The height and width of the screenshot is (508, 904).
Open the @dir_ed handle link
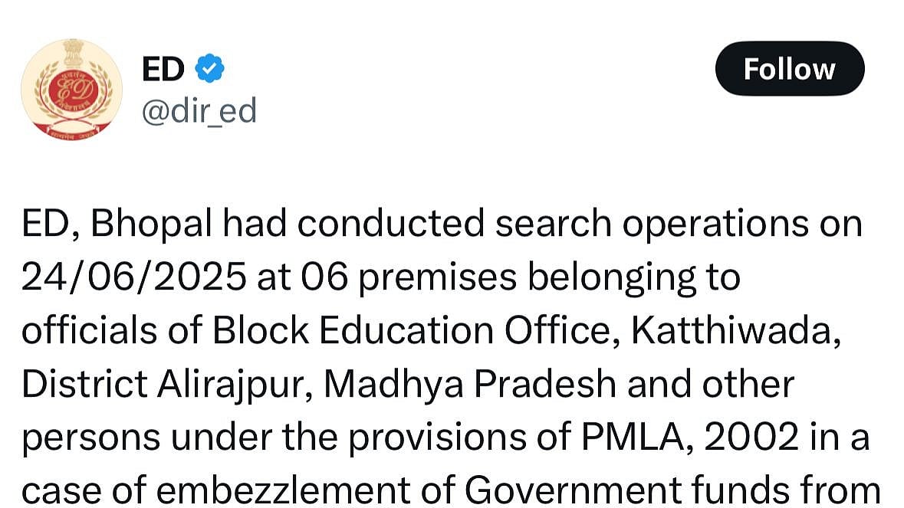coord(199,110)
